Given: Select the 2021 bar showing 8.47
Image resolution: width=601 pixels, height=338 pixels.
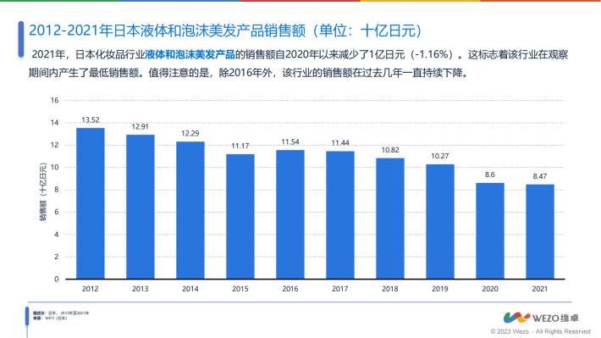Looking at the screenshot, I should point(540,232).
